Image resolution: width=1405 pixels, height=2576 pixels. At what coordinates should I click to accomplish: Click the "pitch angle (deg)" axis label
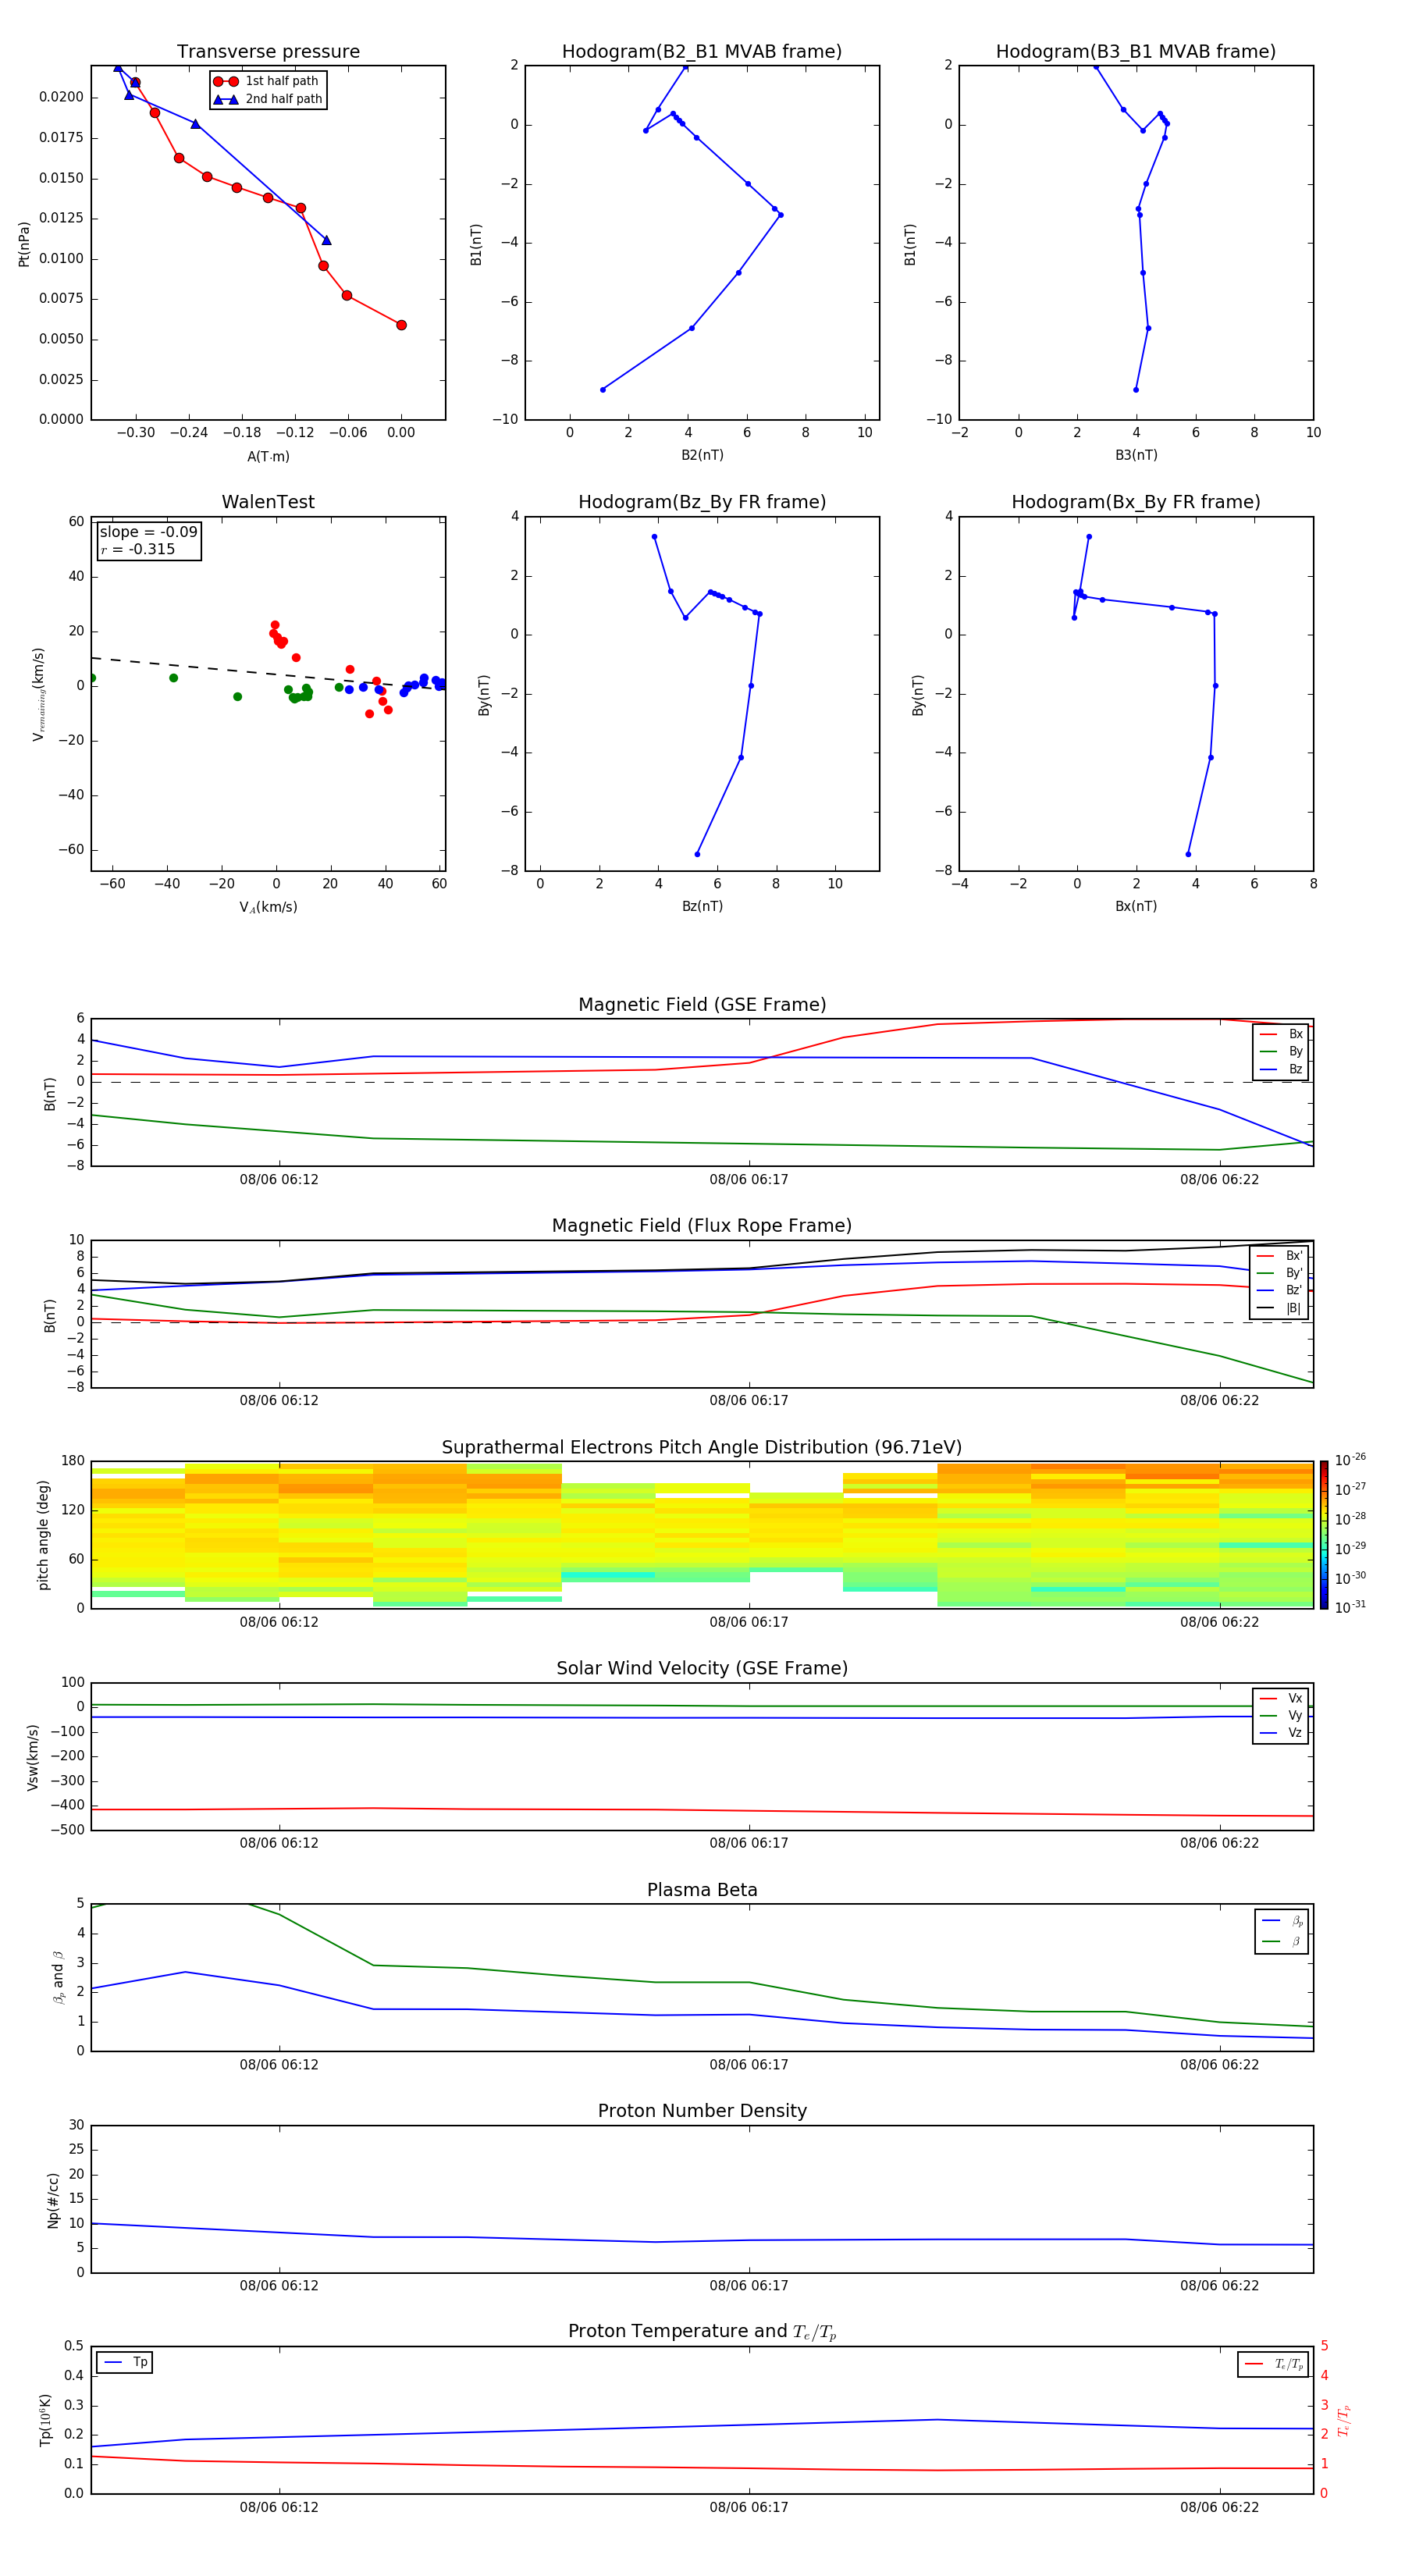pyautogui.click(x=43, y=1535)
